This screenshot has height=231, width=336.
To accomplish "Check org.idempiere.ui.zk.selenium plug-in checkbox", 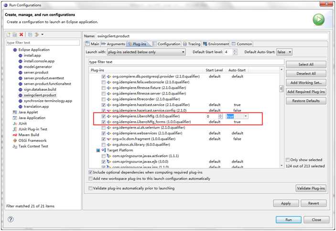I will pos(104,127).
